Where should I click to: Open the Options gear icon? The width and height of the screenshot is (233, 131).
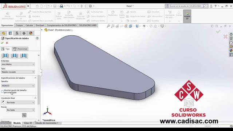tap(90, 6)
